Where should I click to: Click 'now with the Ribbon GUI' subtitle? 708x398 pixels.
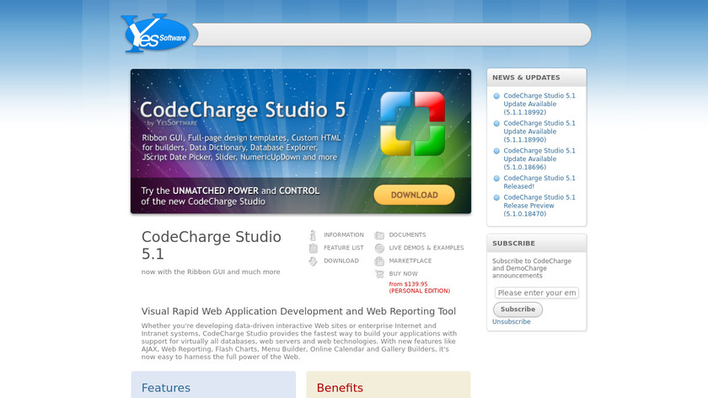[211, 272]
